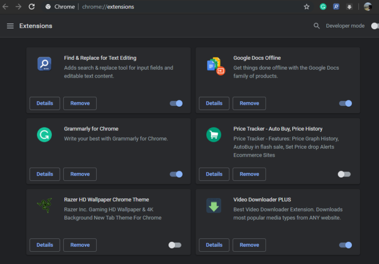Open Details for Price Tracker extension
Viewport: 379px width, 264px height.
coord(214,174)
